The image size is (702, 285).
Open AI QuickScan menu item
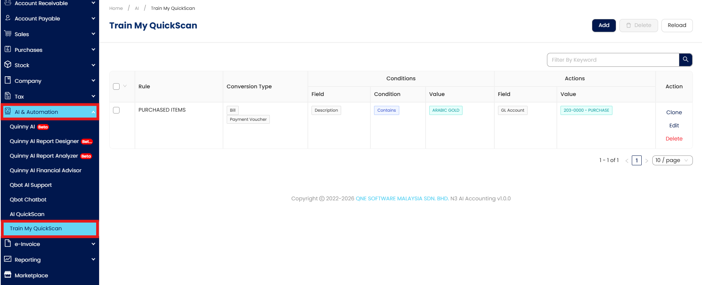(x=27, y=214)
